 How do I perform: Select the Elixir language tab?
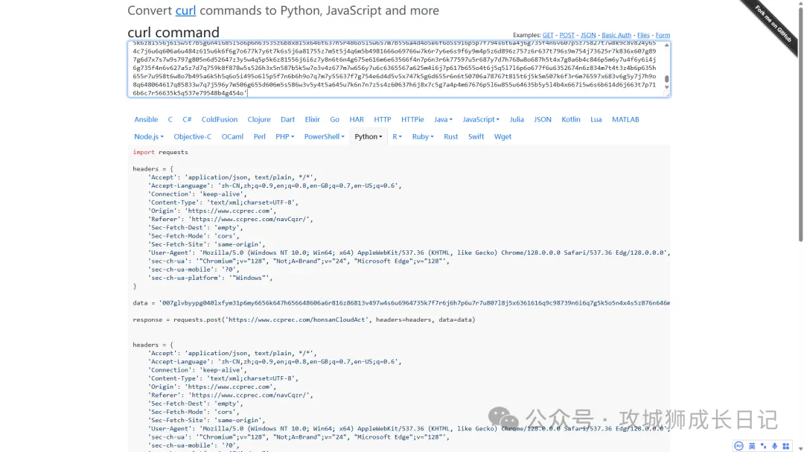(x=312, y=119)
